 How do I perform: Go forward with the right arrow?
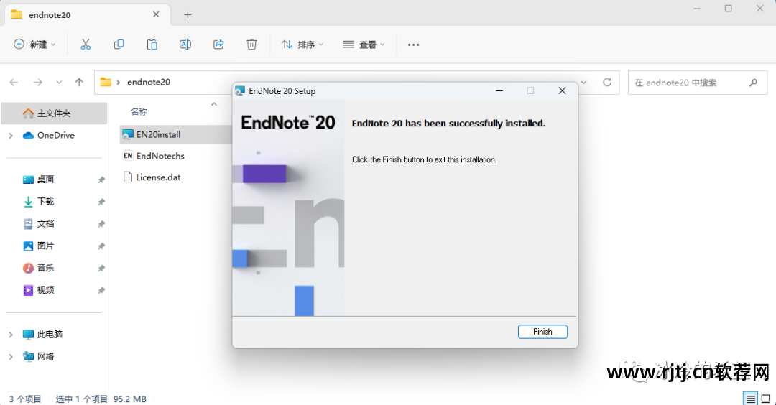(38, 82)
